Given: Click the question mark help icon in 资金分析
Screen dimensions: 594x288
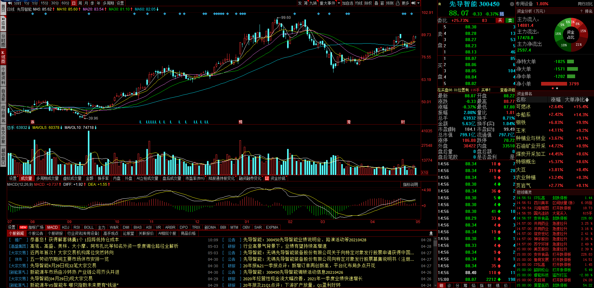Looking at the screenshot, I should pyautogui.click(x=582, y=11).
